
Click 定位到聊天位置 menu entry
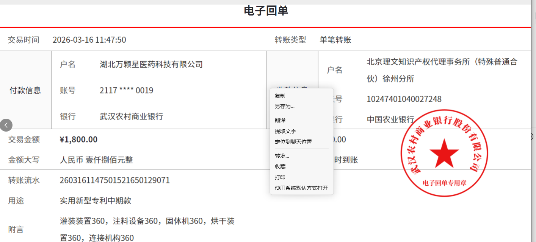(293, 142)
